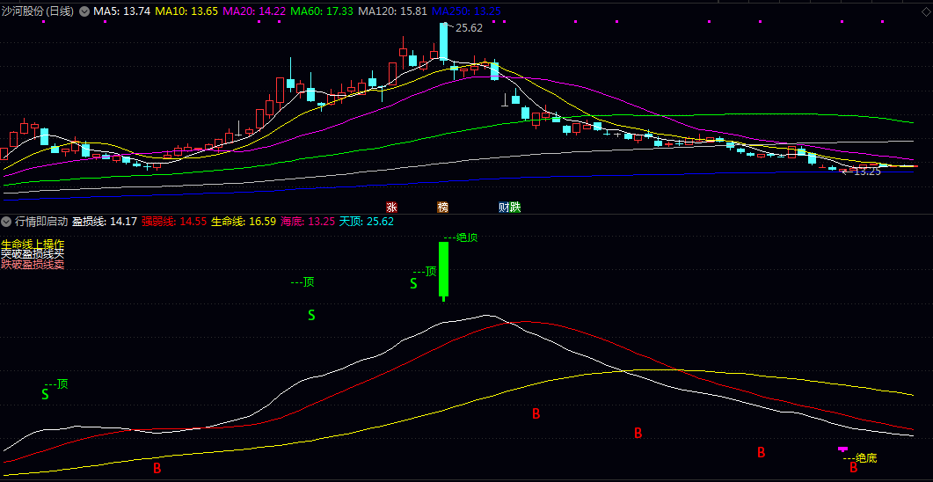The image size is (933, 482).
Task: Expand the 沙河股份 main chart dropdown arrow
Action: pyautogui.click(x=84, y=11)
